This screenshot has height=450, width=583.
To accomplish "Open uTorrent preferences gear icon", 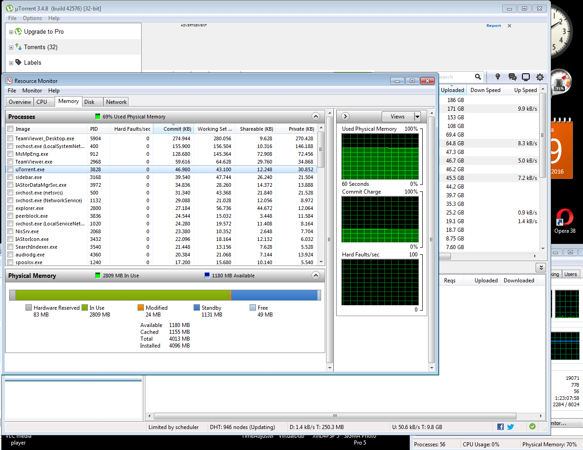I will tap(540, 77).
